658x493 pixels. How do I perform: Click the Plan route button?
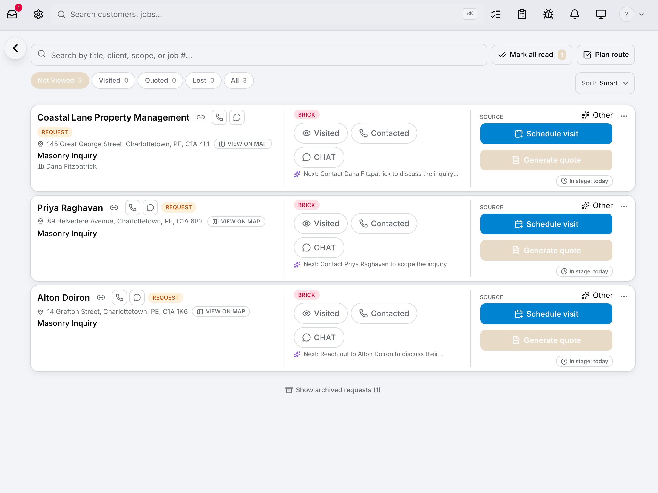pos(606,55)
